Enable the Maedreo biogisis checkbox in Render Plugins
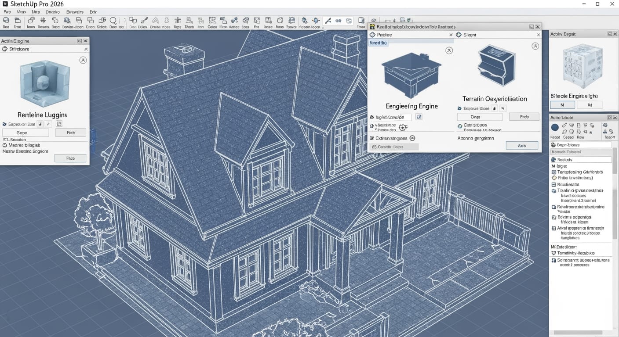619x337 pixels. (5, 145)
